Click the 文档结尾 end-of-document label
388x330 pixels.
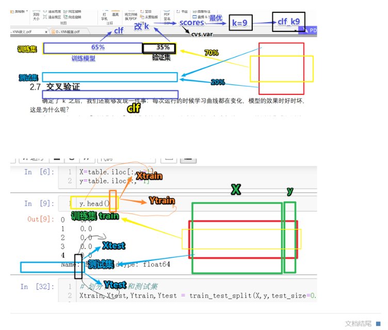(358, 324)
